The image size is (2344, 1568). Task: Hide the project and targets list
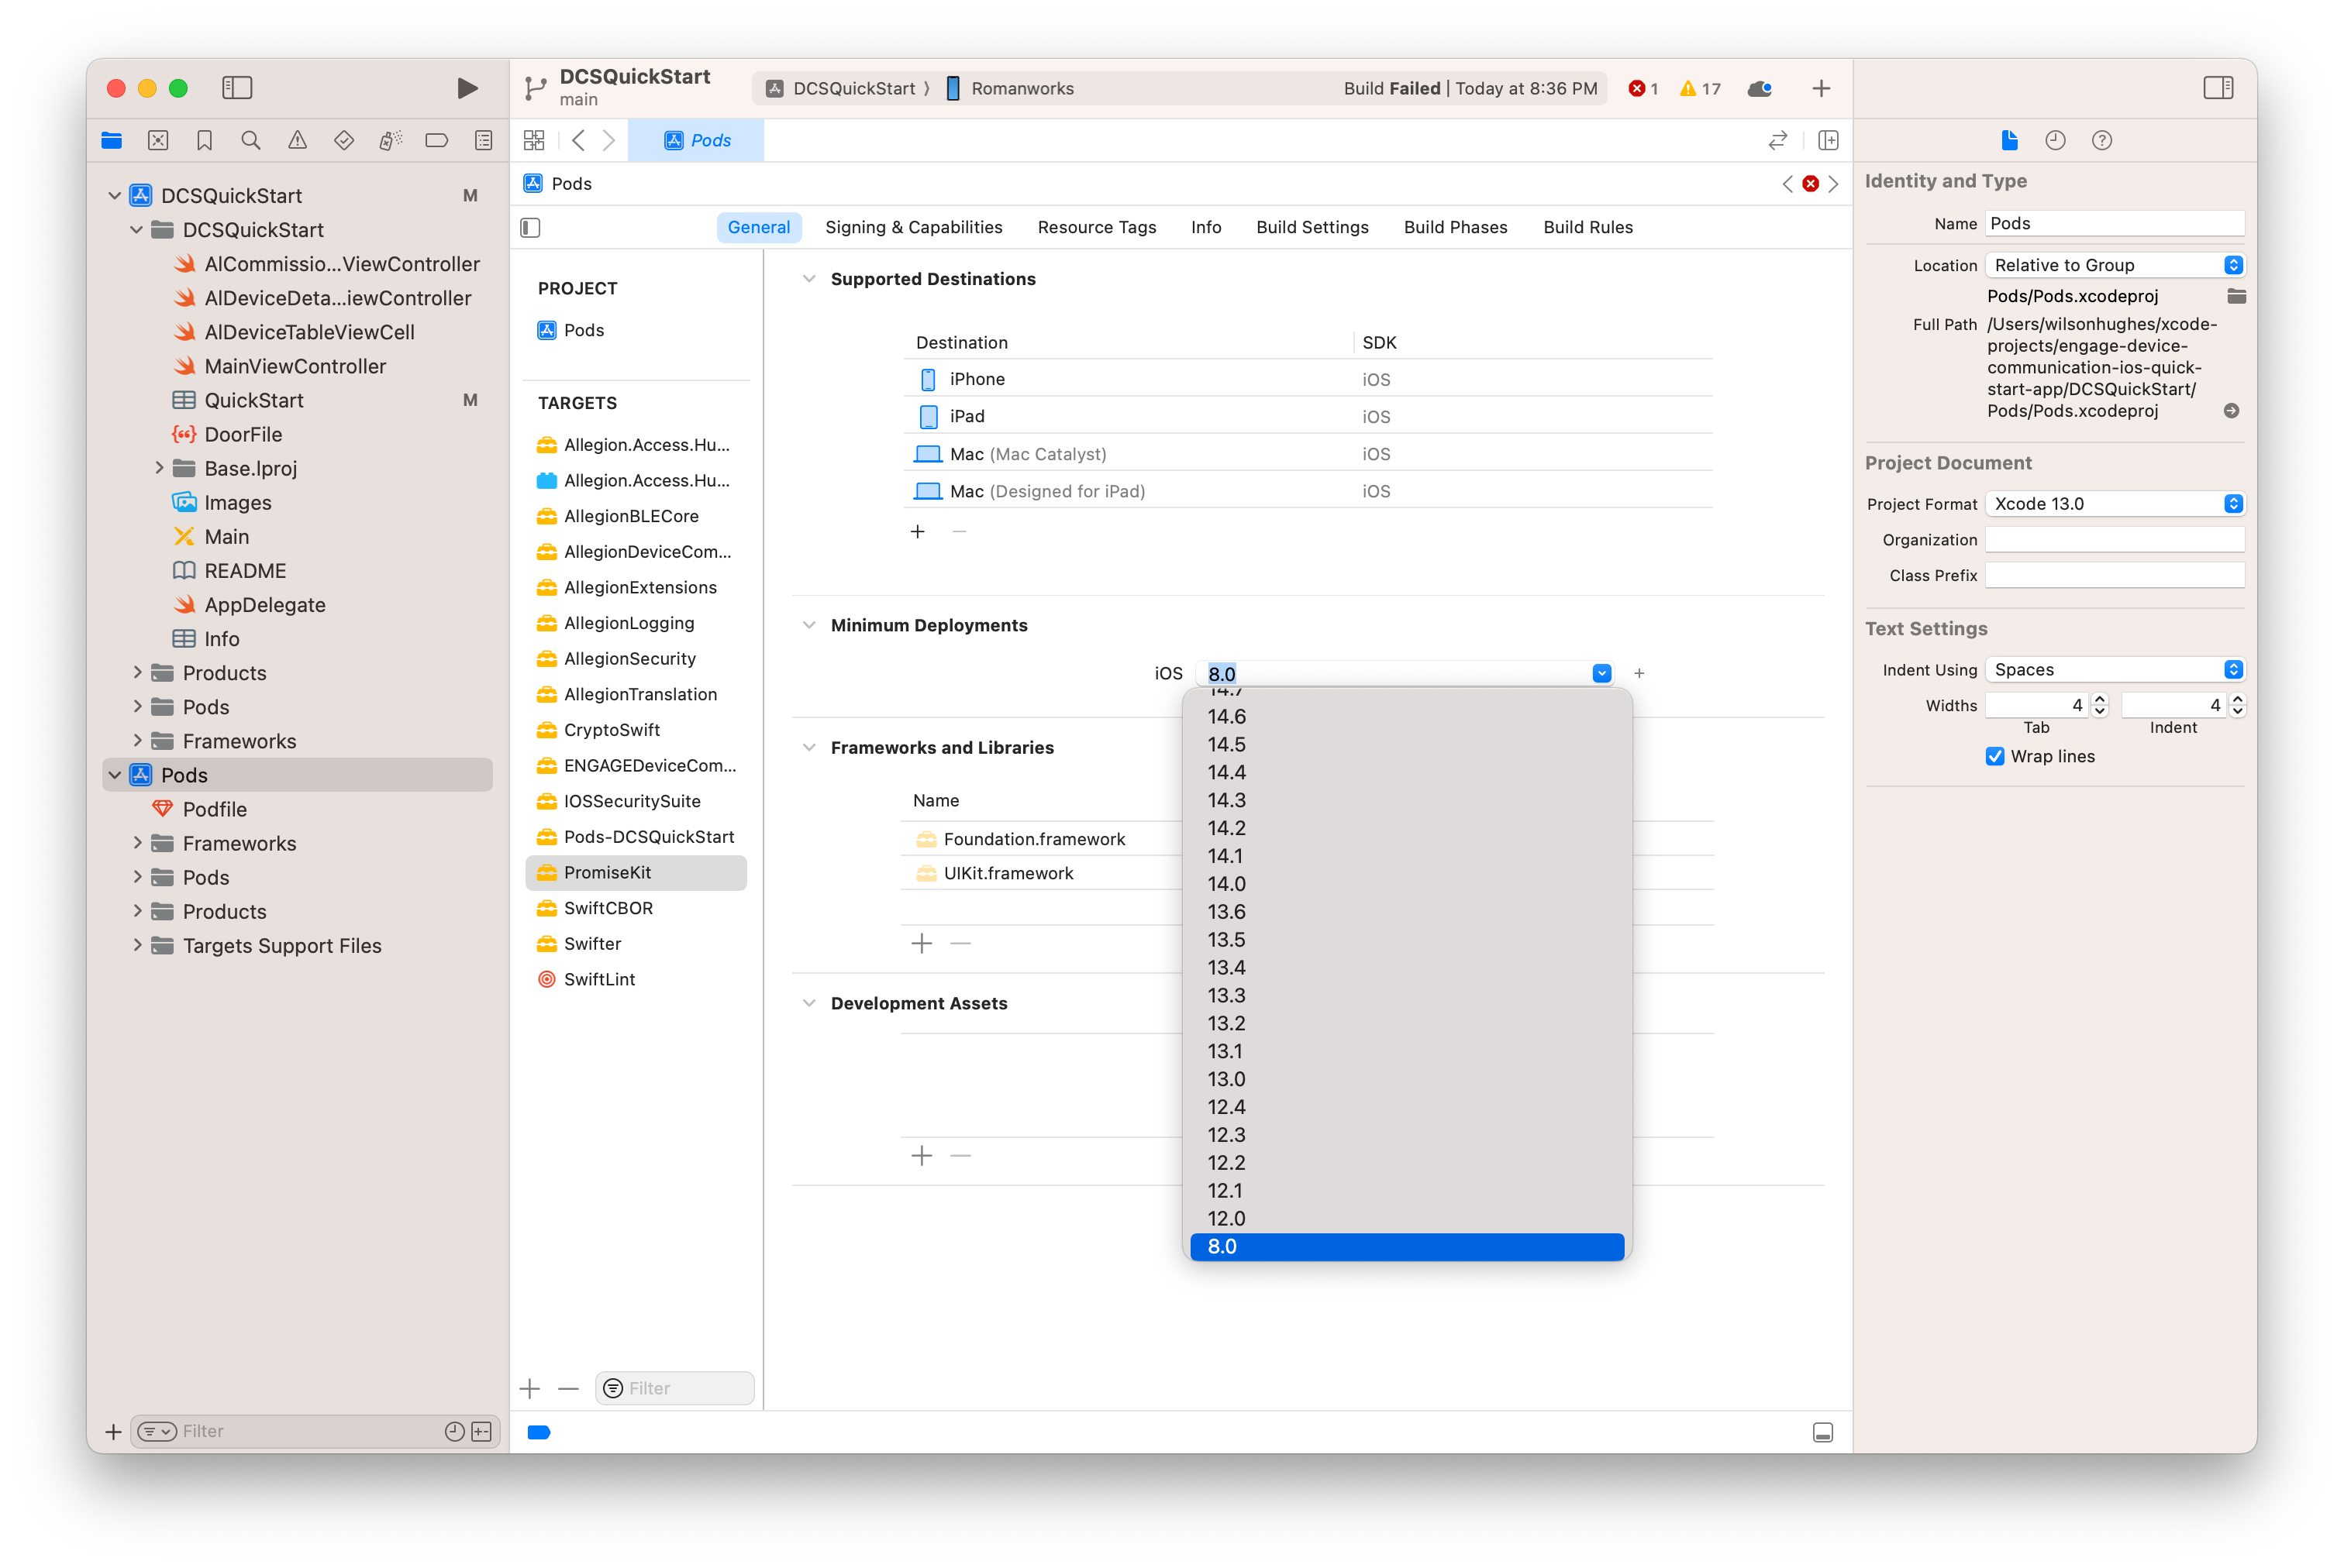click(x=531, y=228)
